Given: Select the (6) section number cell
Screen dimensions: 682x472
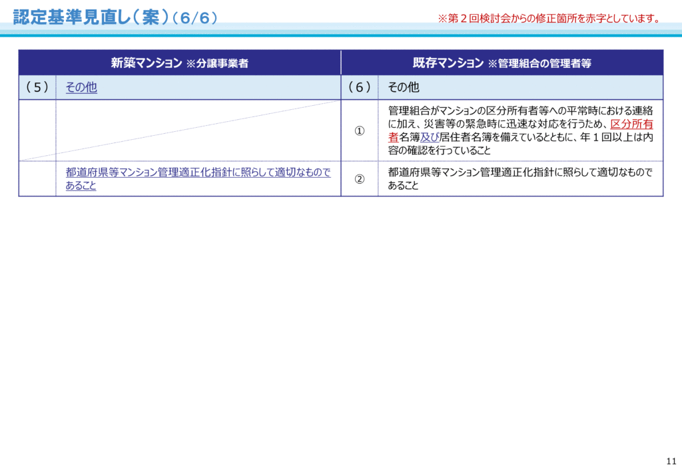Looking at the screenshot, I should click(x=359, y=87).
